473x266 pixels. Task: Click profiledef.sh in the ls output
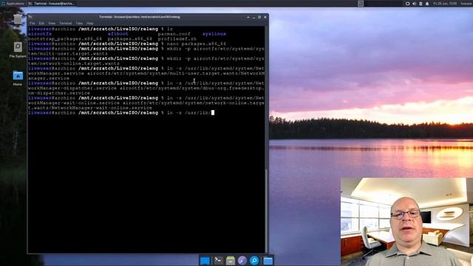point(177,39)
